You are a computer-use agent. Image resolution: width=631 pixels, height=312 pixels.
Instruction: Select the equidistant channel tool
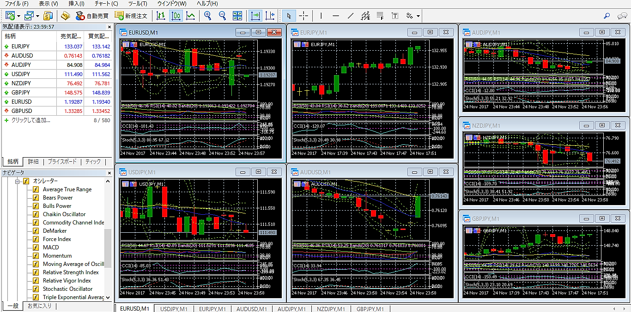pyautogui.click(x=365, y=16)
